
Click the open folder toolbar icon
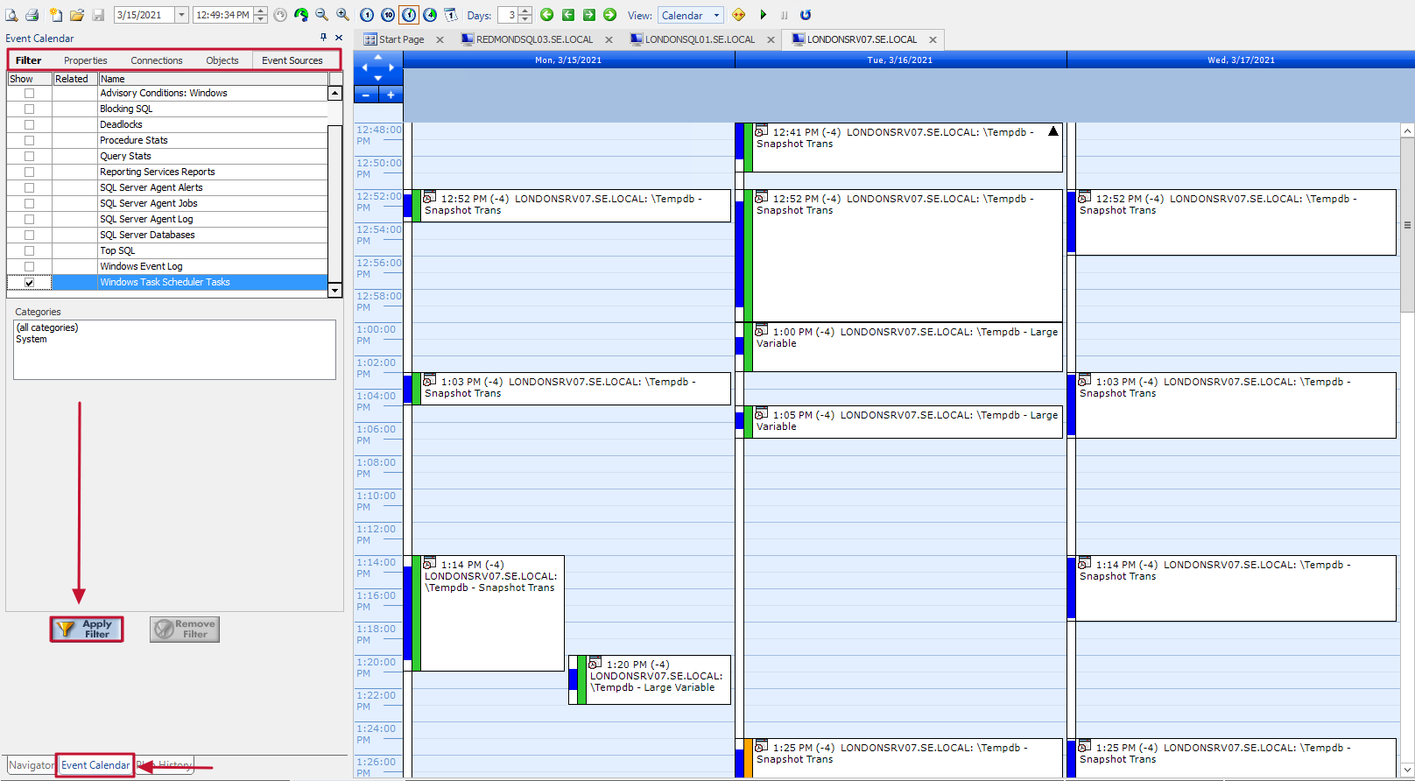77,15
